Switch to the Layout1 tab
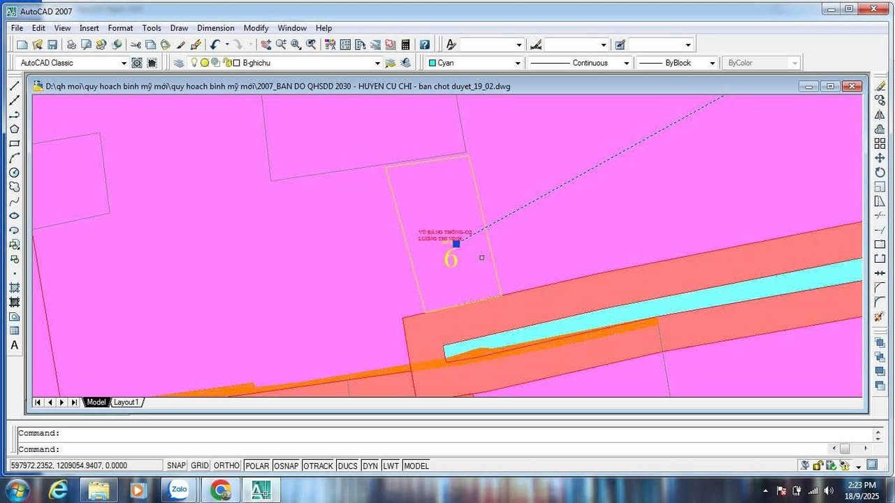Viewport: 895px width, 503px height. click(126, 402)
